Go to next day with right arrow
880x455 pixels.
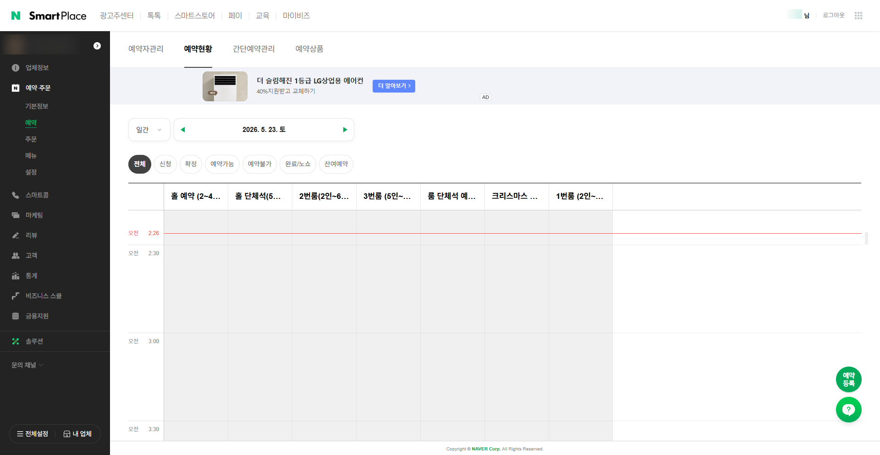pyautogui.click(x=345, y=130)
